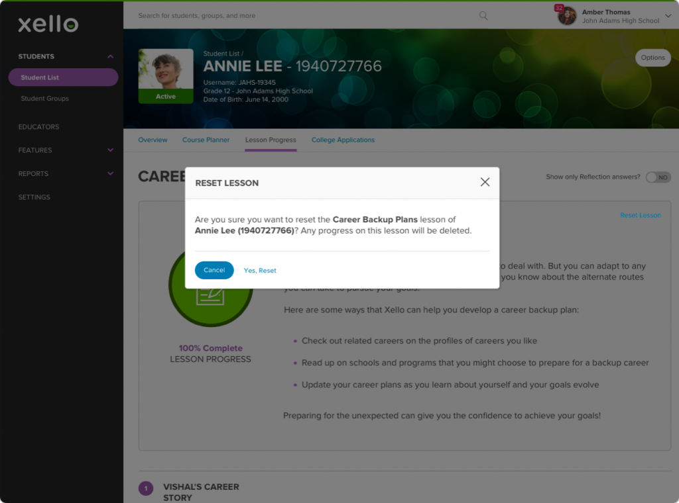Expand the Features sidebar menu
679x503 pixels.
coord(110,150)
